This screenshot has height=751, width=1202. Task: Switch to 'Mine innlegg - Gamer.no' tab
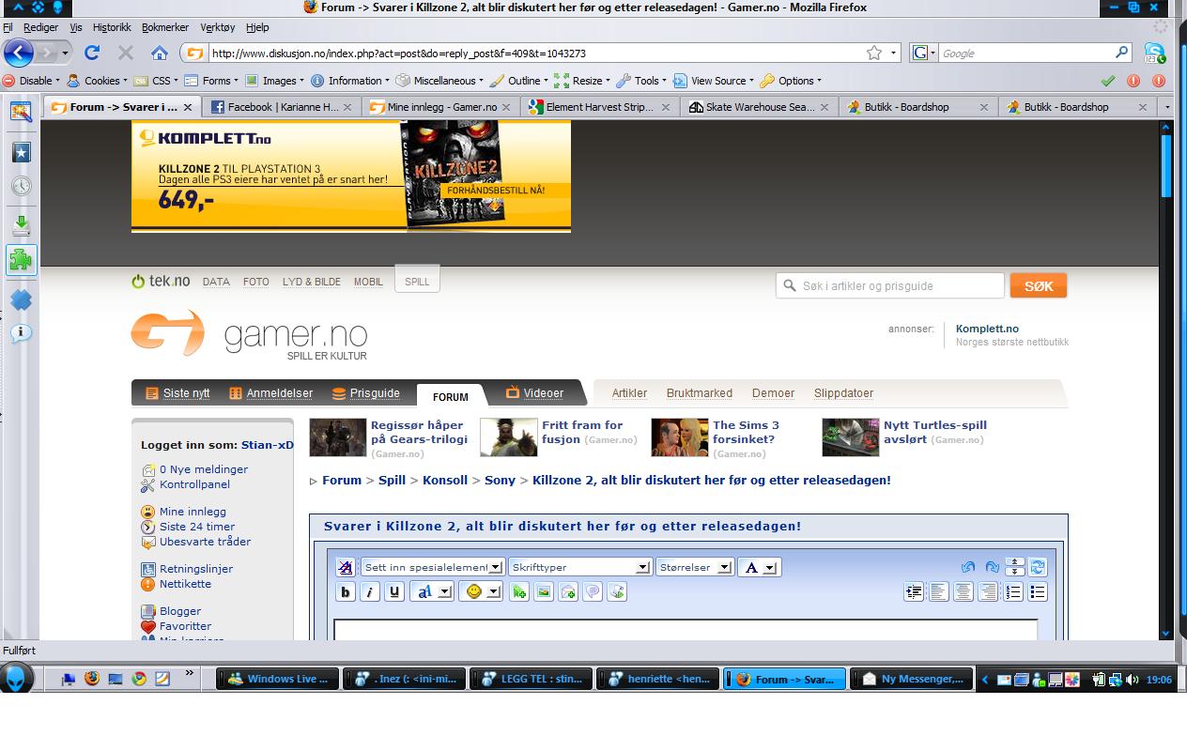pos(440,107)
